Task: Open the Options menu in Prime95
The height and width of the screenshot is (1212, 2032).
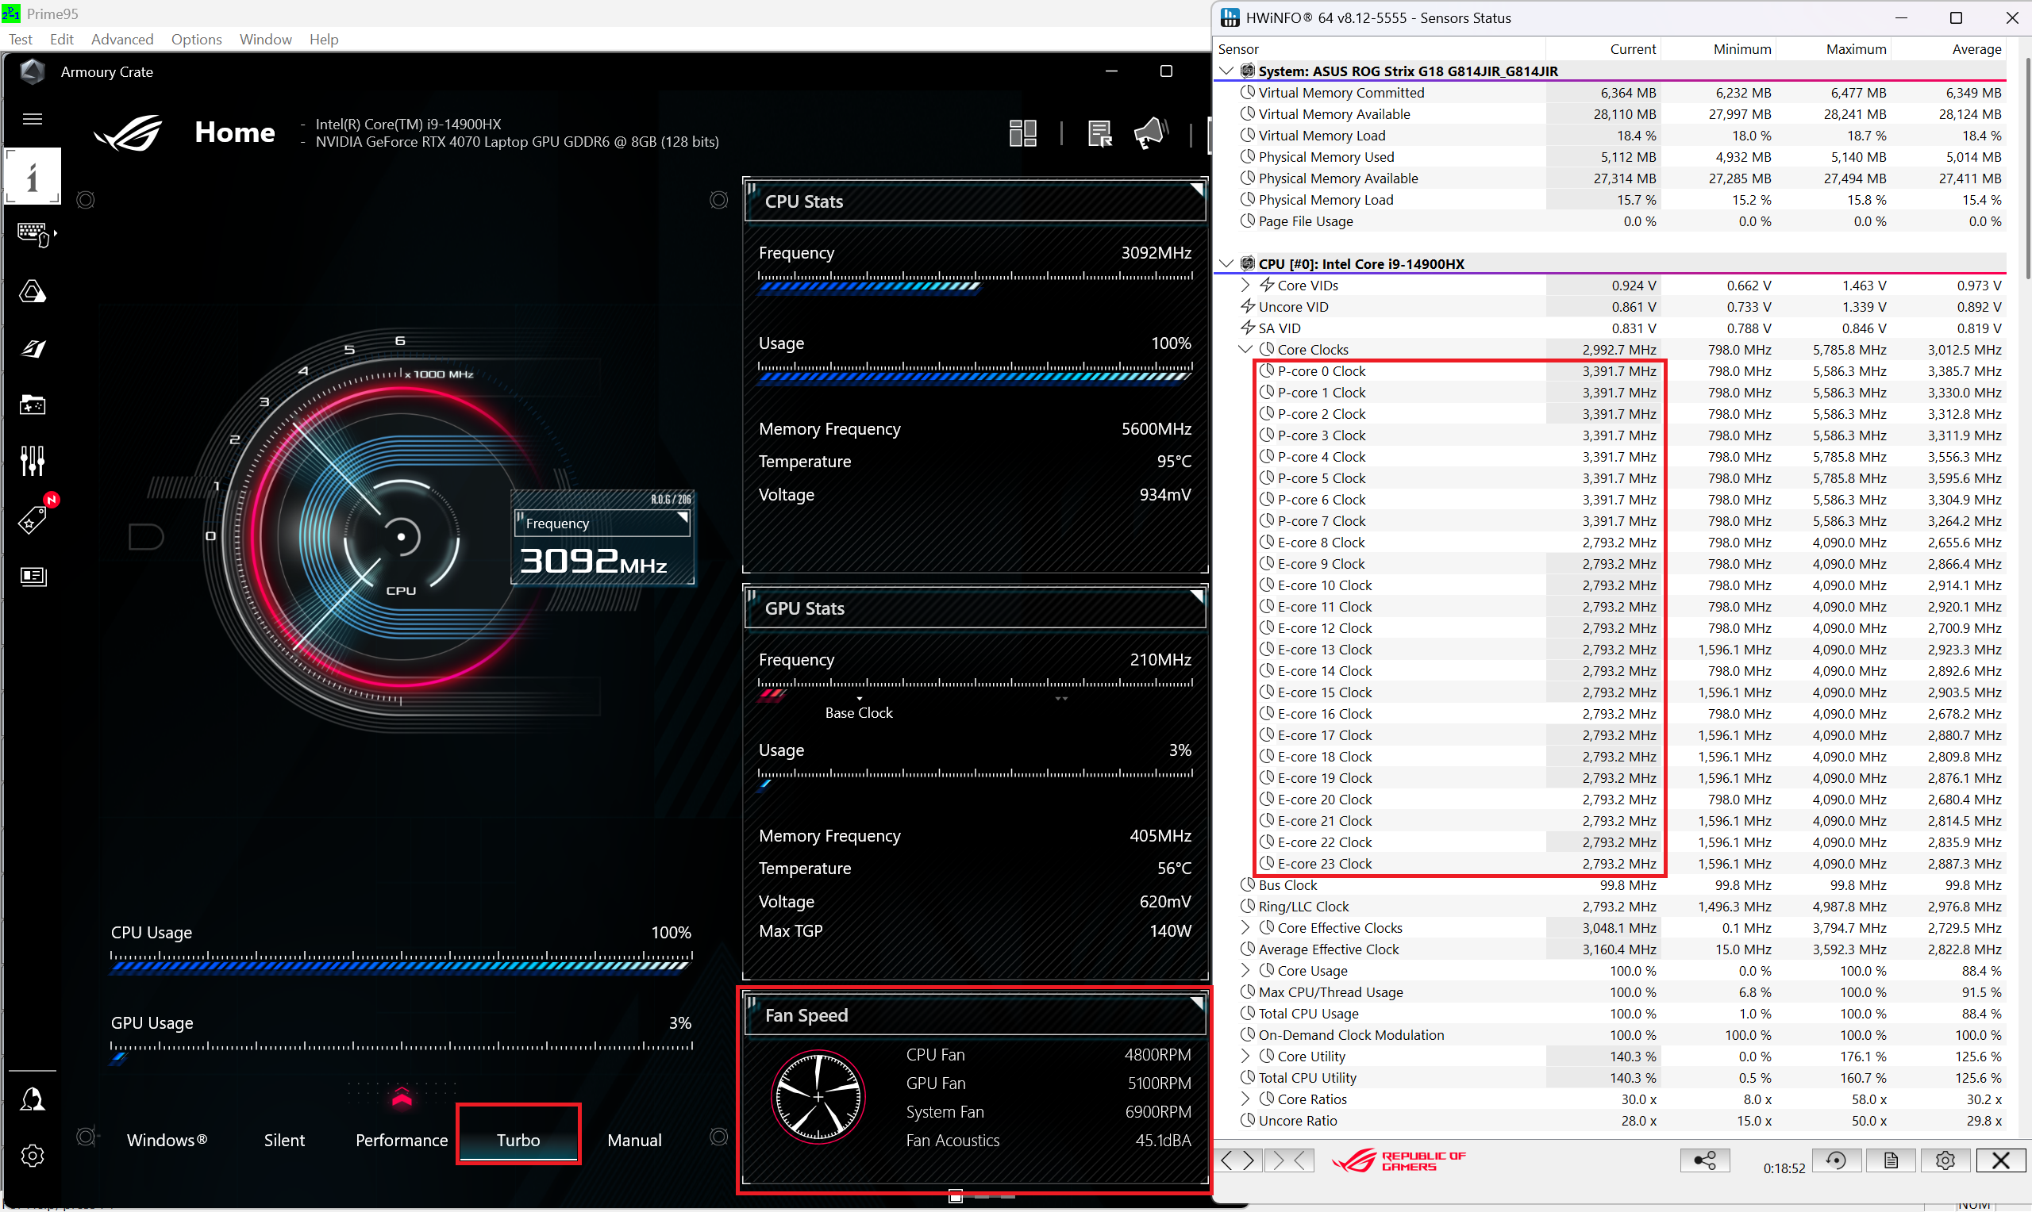Action: (196, 38)
